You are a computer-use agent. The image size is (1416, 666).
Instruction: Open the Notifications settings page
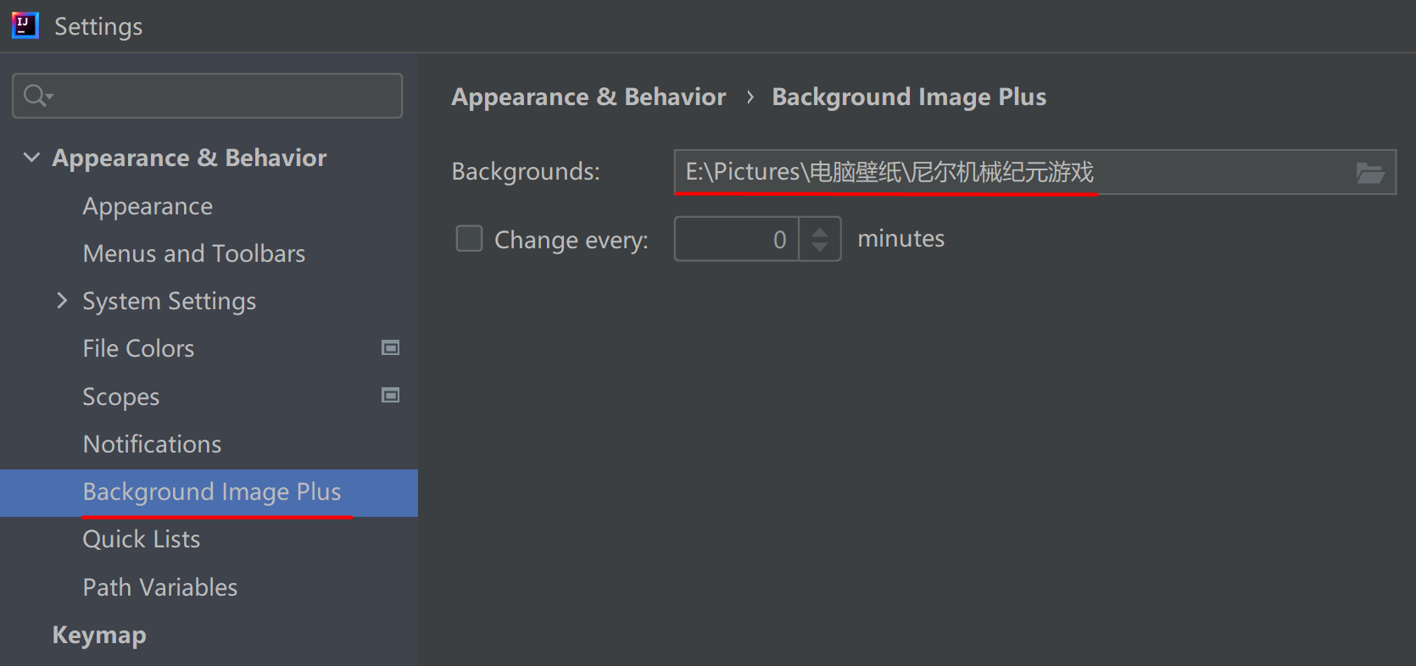point(152,443)
